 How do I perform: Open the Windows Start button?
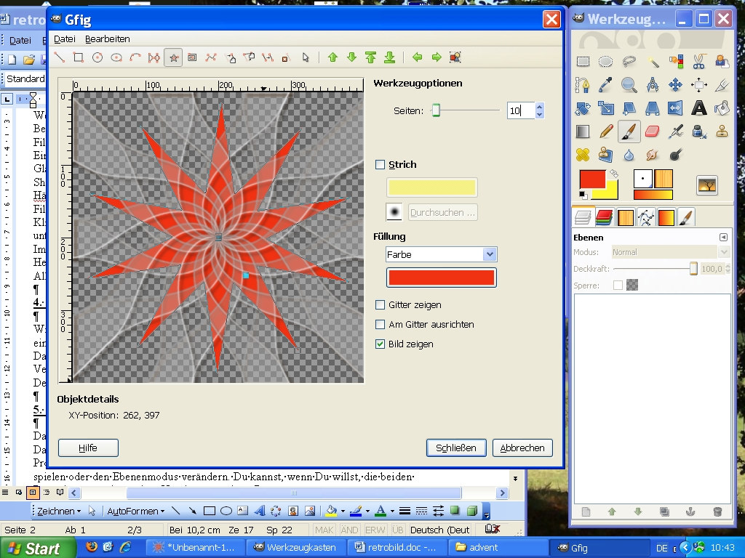pos(37,548)
